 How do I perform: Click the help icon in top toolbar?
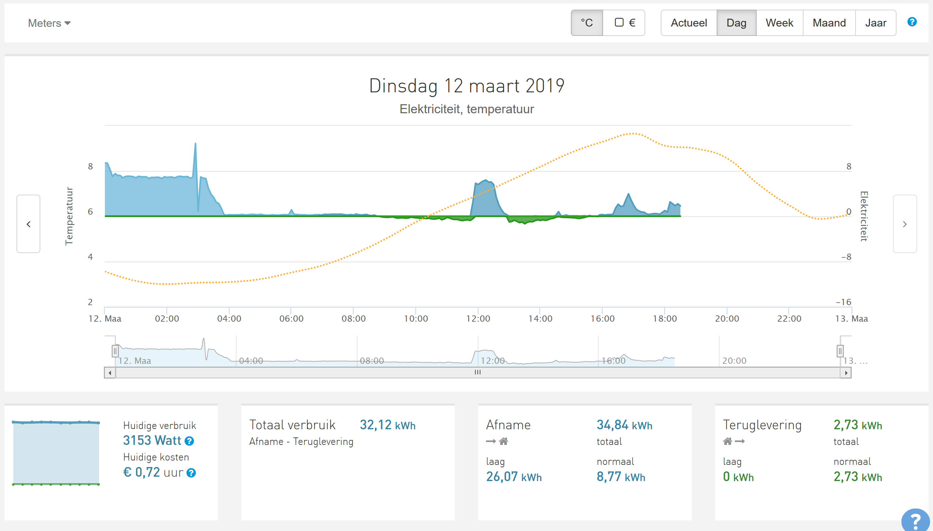point(911,22)
